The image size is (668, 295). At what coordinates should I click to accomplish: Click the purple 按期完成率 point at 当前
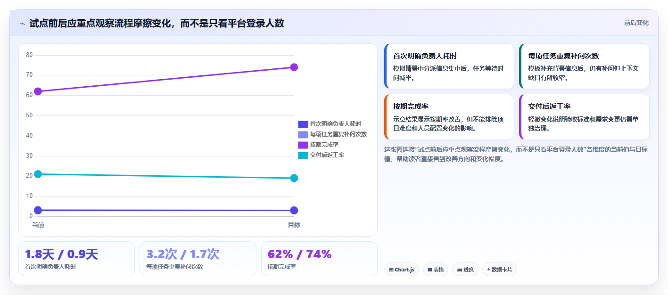(38, 91)
